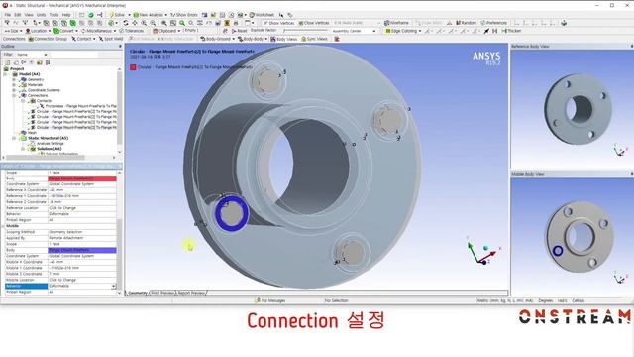
Task: Open the Location toolbar menu
Action: (38, 31)
